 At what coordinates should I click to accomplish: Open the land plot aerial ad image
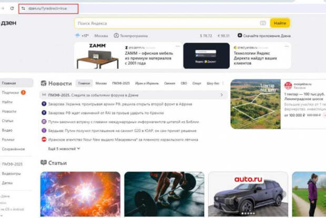pos(256,104)
